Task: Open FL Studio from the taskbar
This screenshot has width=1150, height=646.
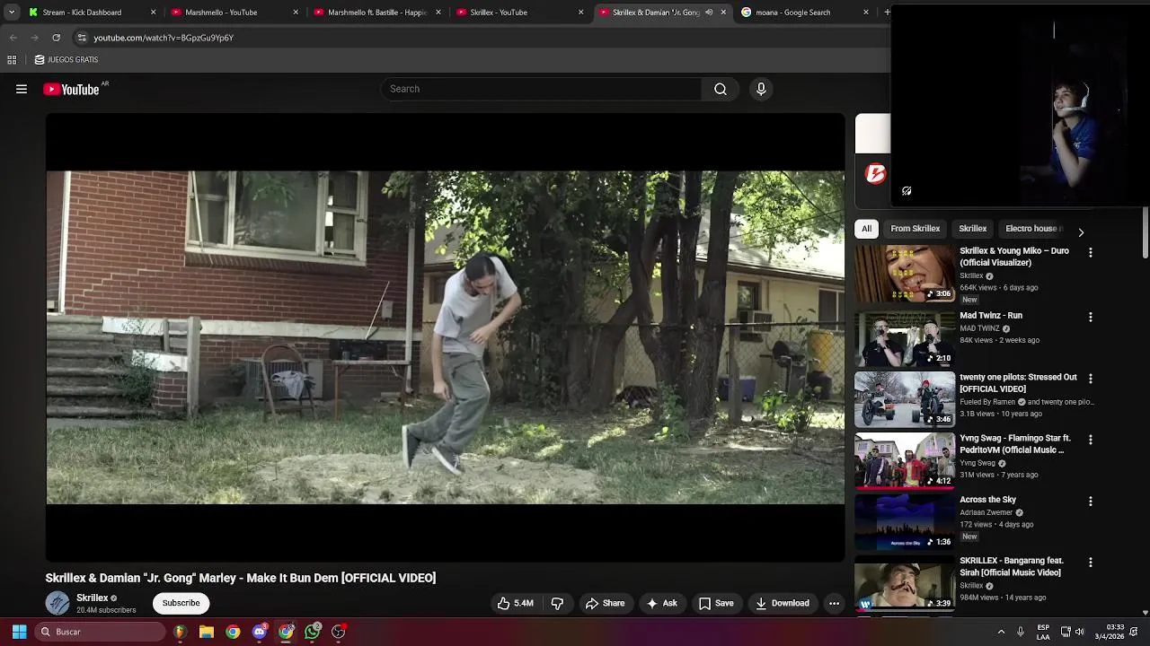Action: [x=180, y=632]
